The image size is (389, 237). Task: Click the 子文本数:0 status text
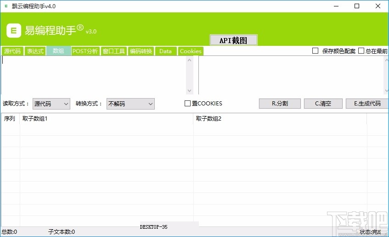62,232
